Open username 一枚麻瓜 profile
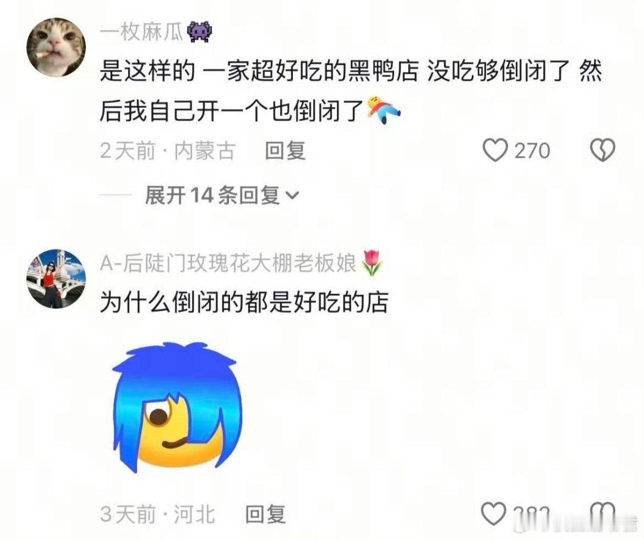Screen dimensions: 644x539 coord(141,32)
